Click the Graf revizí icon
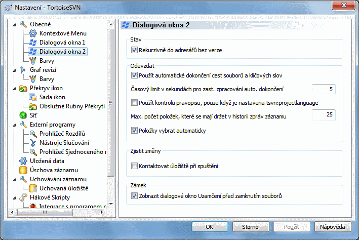Screen dimensions: 359x240 coord(23,70)
